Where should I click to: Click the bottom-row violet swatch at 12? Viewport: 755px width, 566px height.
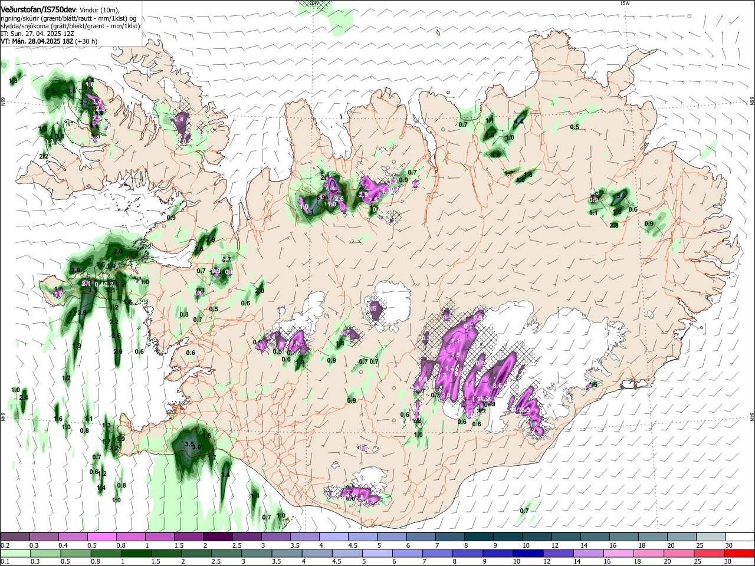click(557, 553)
